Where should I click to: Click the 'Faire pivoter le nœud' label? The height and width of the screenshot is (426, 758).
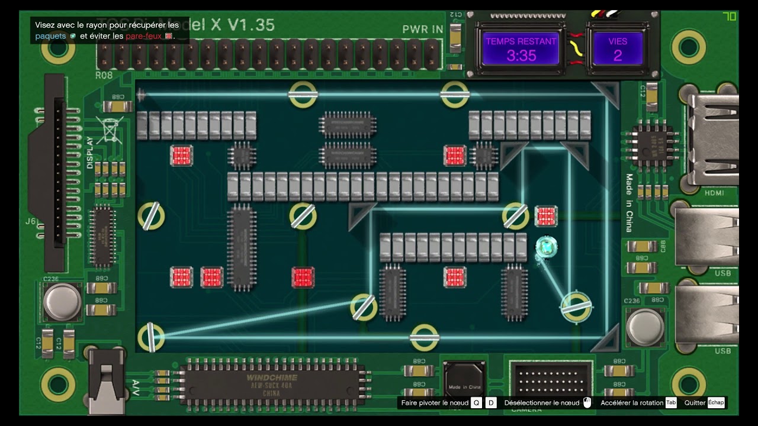435,403
